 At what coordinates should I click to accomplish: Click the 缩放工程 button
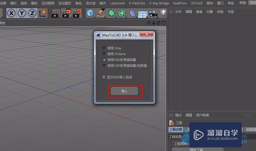[198, 149]
